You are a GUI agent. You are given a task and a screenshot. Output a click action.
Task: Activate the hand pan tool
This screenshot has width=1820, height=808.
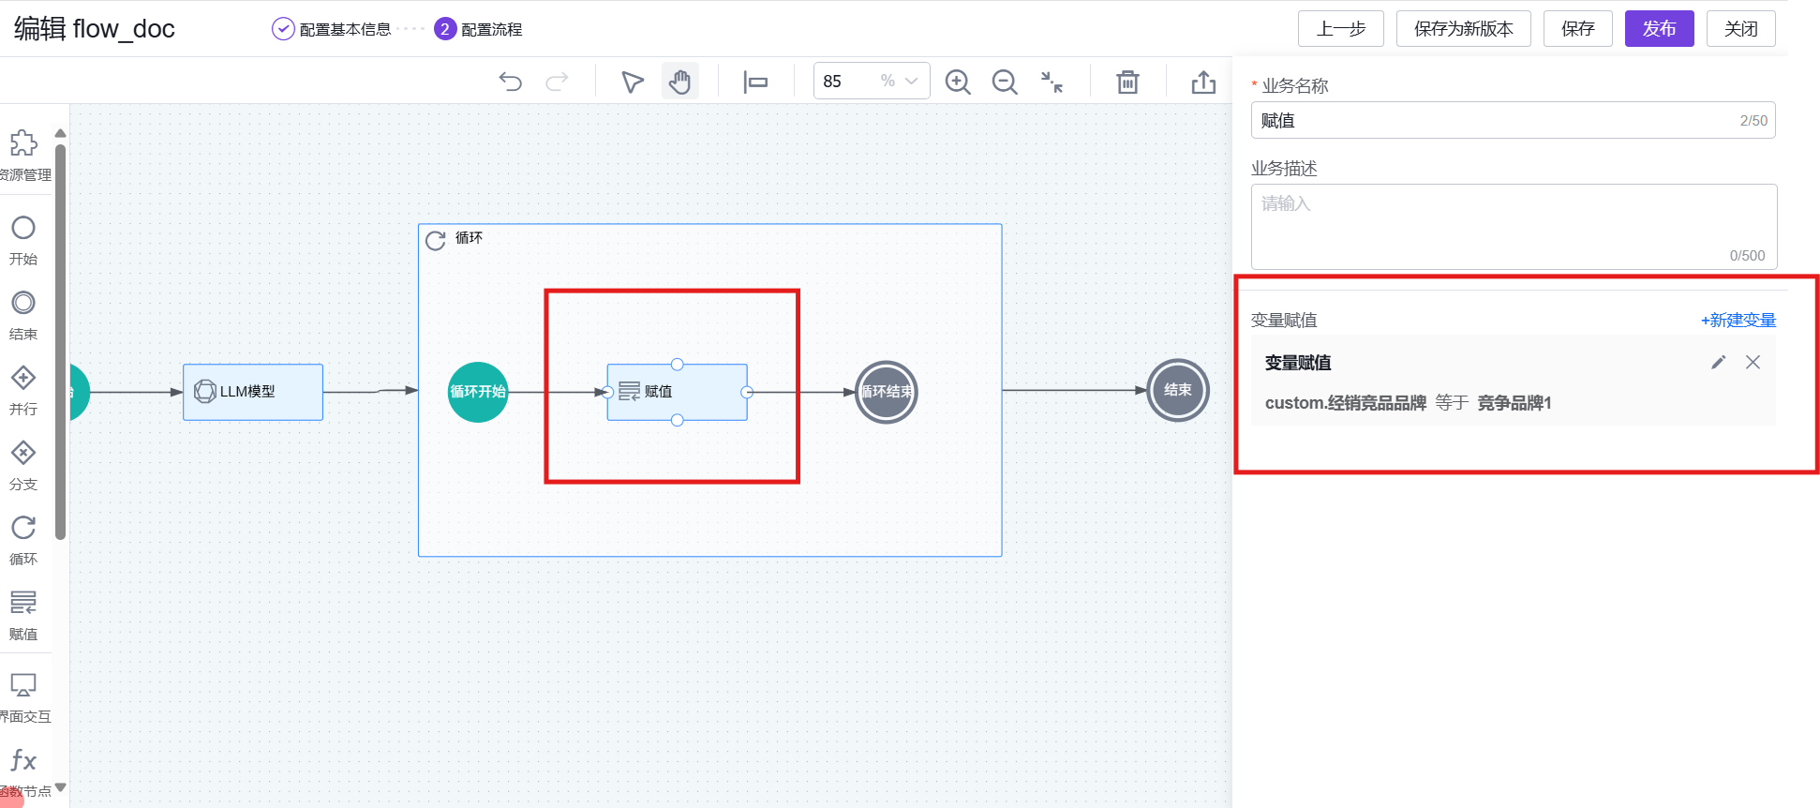pos(679,82)
